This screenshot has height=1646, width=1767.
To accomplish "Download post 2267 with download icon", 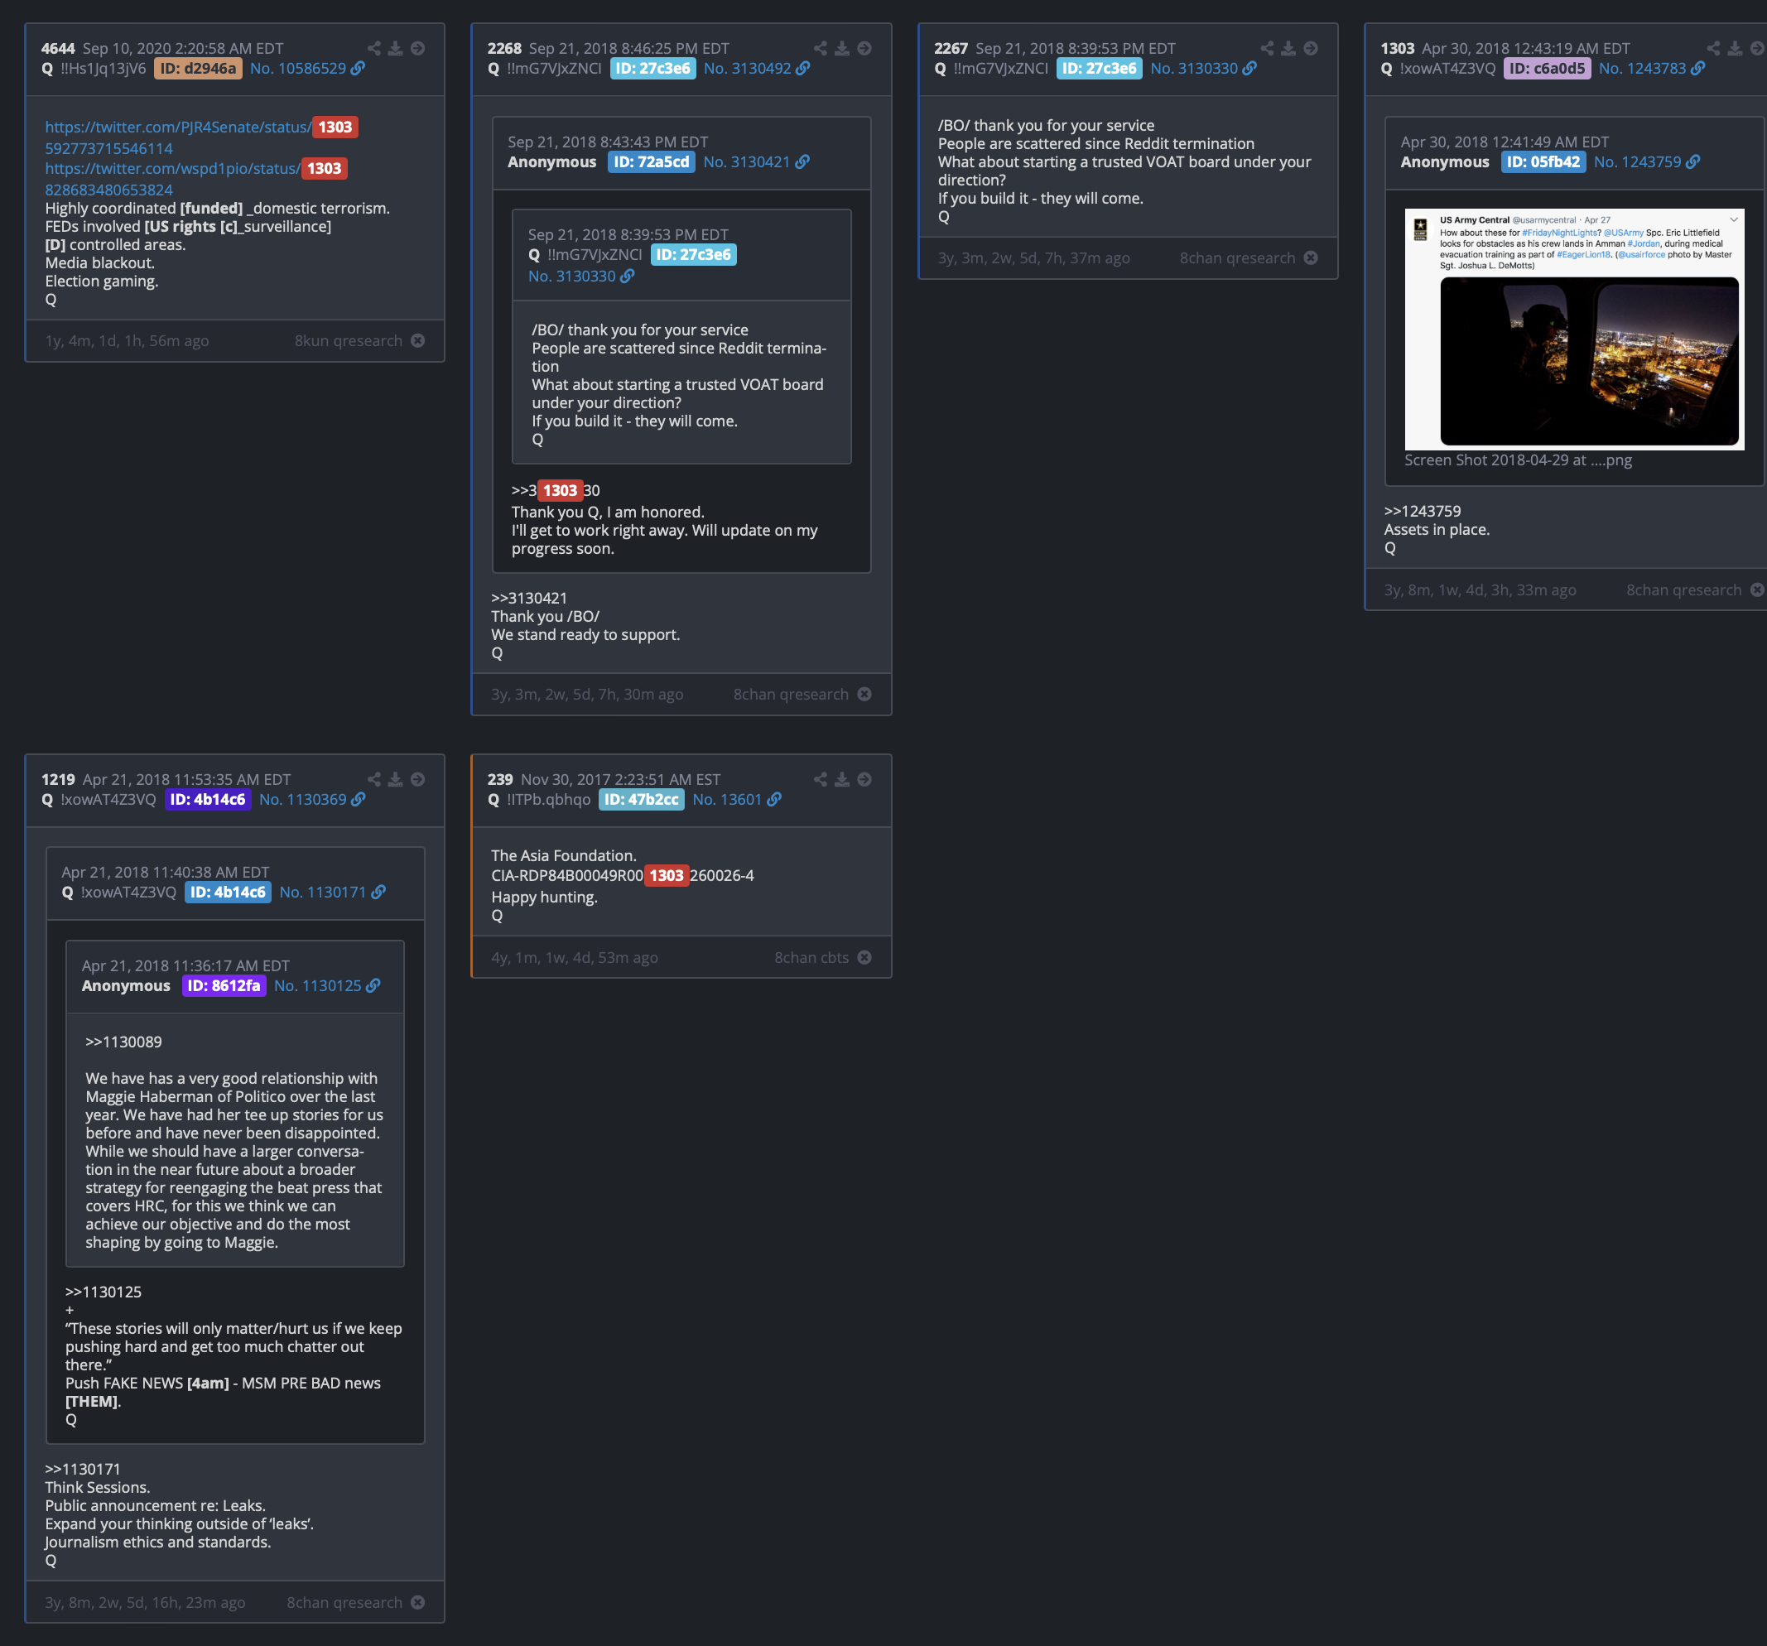I will click(1288, 48).
